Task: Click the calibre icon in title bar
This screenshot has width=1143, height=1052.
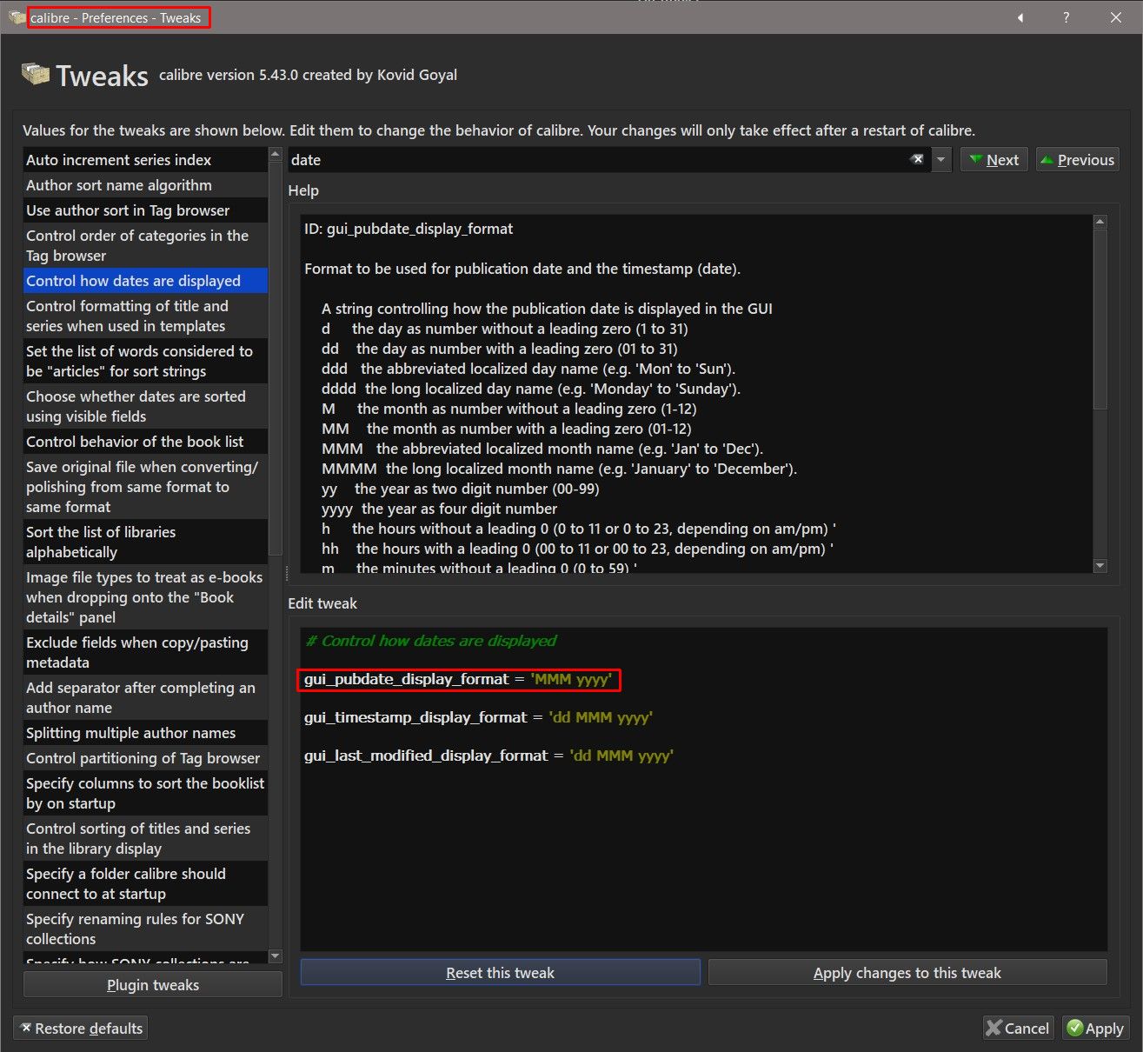Action: click(17, 17)
